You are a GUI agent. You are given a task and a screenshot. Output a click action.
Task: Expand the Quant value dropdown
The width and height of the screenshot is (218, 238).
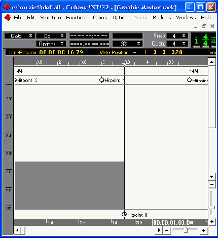(x=177, y=44)
